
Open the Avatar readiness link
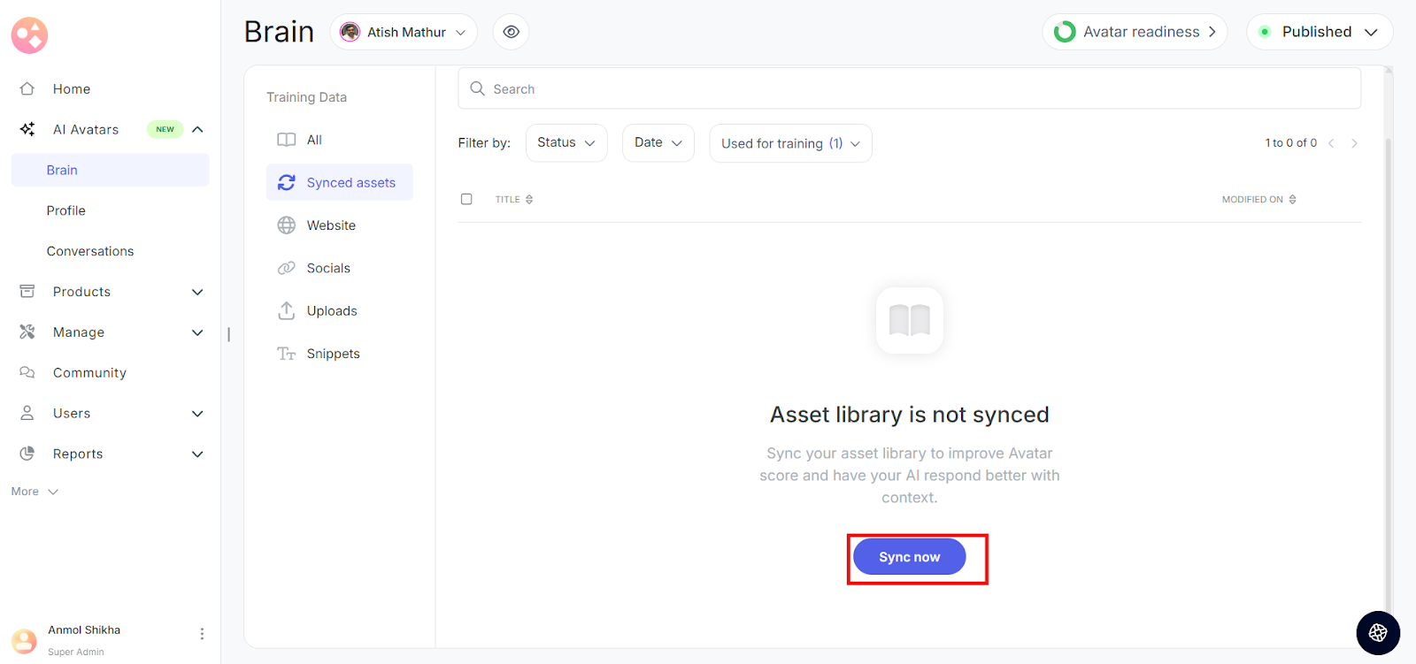pos(1135,32)
